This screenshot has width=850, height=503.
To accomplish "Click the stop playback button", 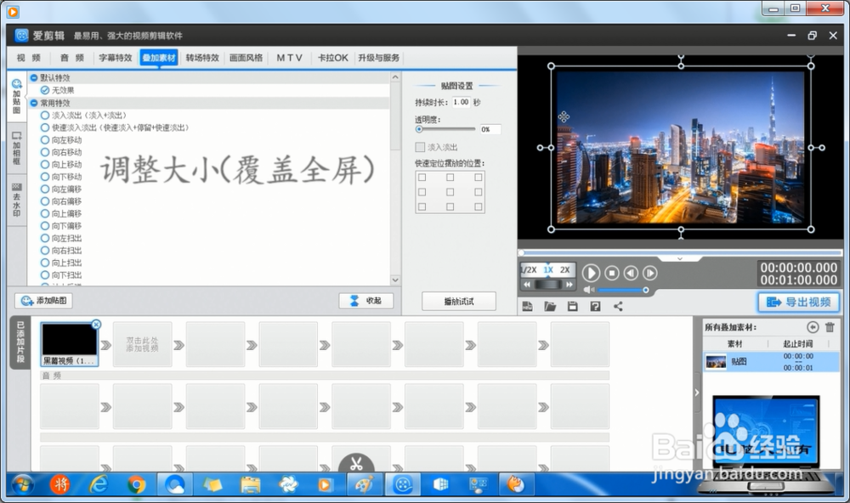I will point(612,274).
